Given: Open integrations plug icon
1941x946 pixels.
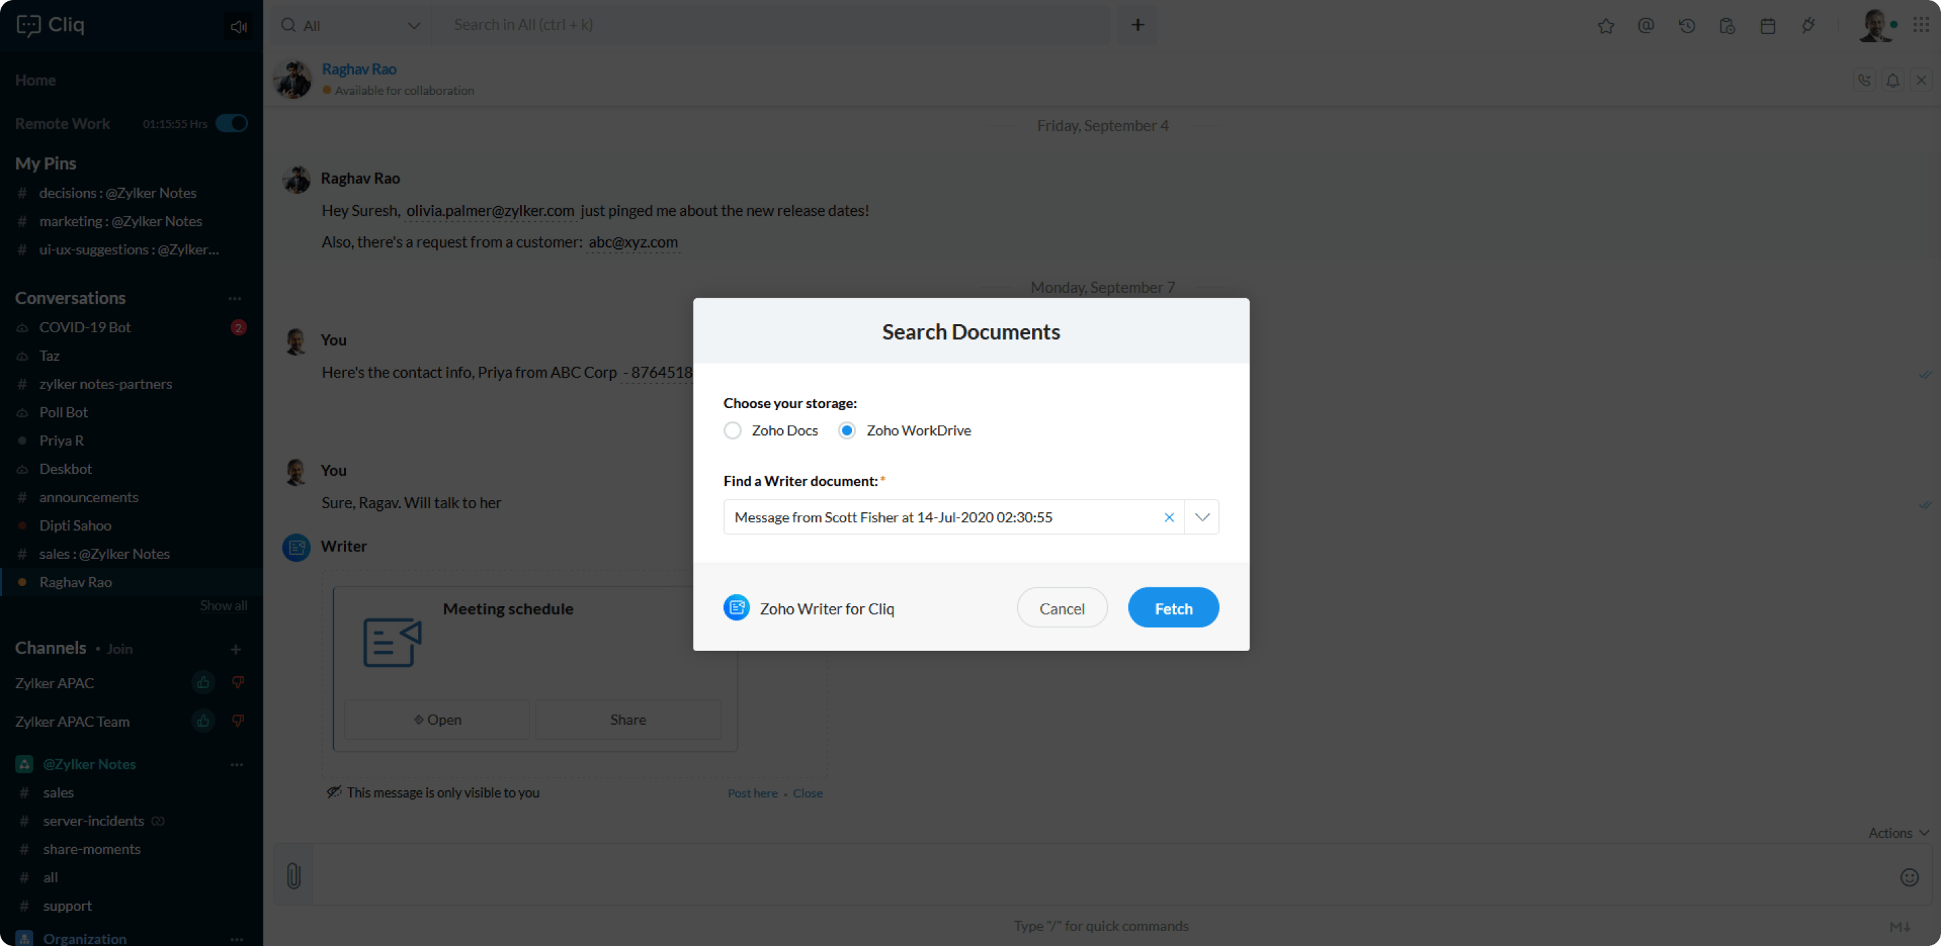Looking at the screenshot, I should click(x=1808, y=26).
